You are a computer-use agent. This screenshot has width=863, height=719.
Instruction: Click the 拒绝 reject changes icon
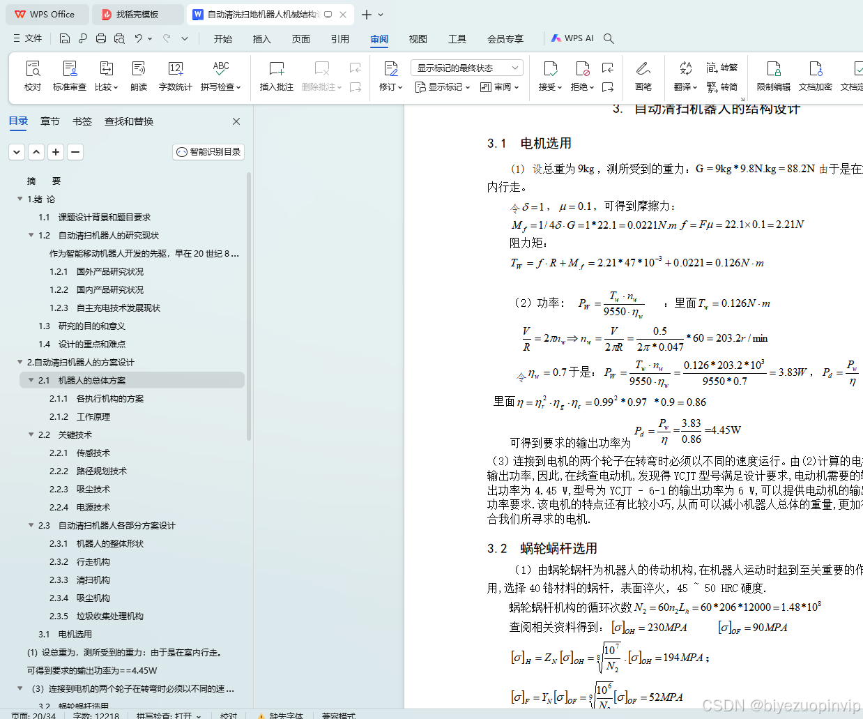pos(582,68)
